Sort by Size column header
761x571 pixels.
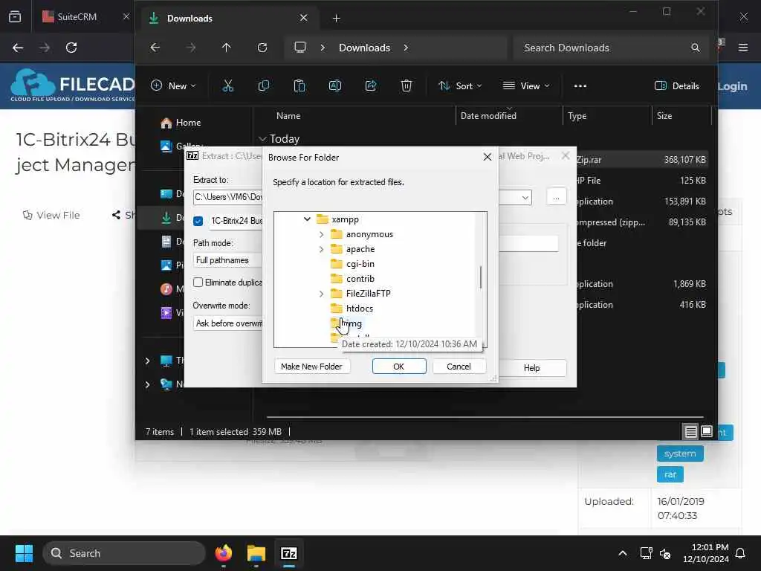point(664,115)
